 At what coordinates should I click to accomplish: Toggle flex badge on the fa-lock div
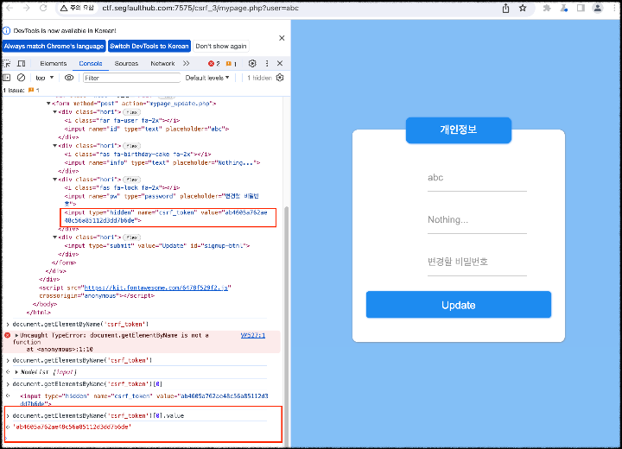(131, 180)
